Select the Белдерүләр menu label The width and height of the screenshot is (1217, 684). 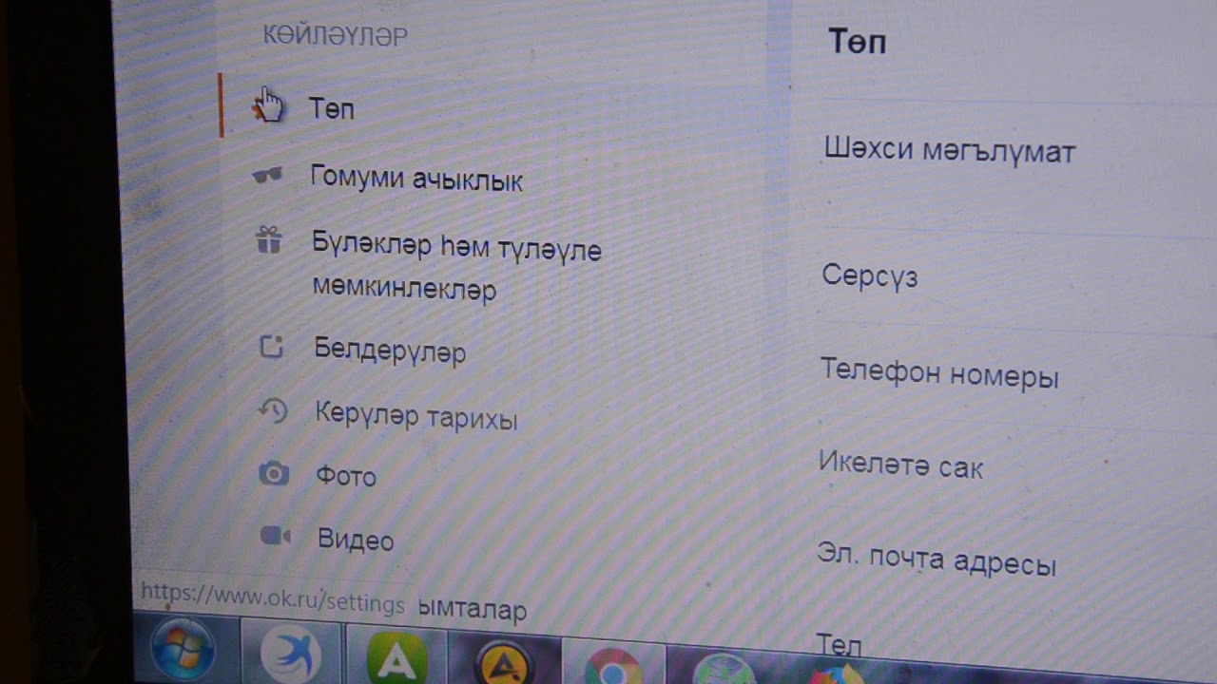[x=390, y=351]
